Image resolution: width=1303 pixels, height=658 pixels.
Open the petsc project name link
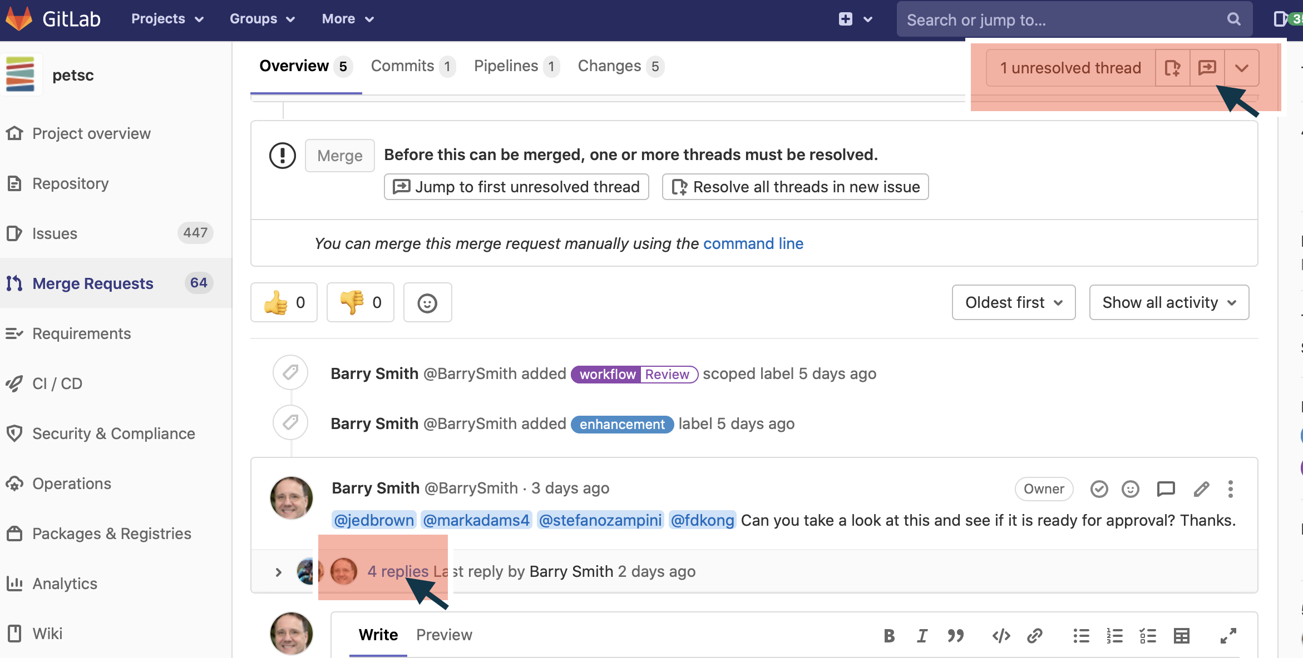pos(73,75)
